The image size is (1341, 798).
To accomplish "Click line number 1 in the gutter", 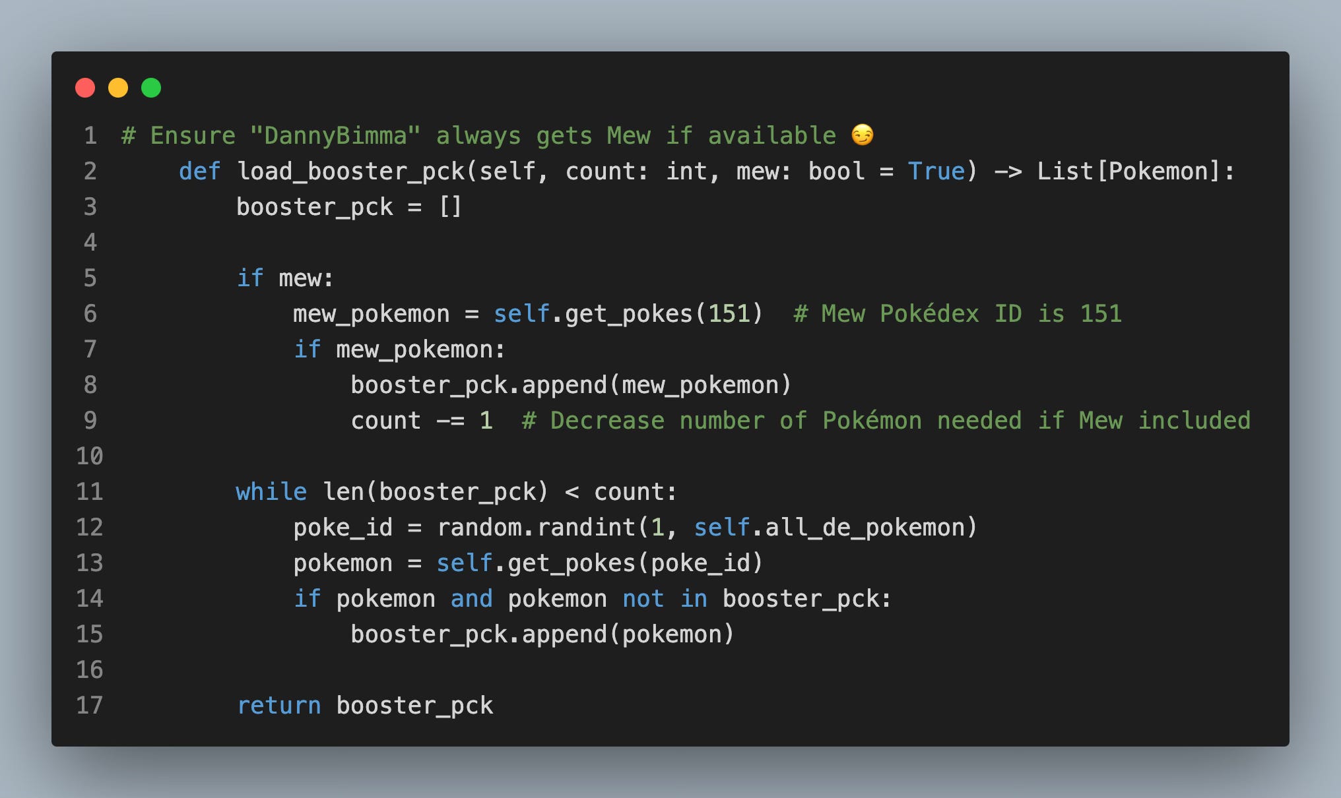I will tap(90, 136).
